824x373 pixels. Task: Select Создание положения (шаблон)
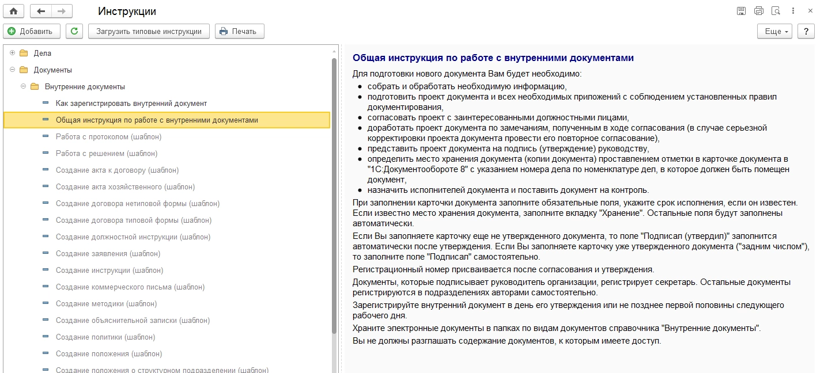[x=108, y=353]
